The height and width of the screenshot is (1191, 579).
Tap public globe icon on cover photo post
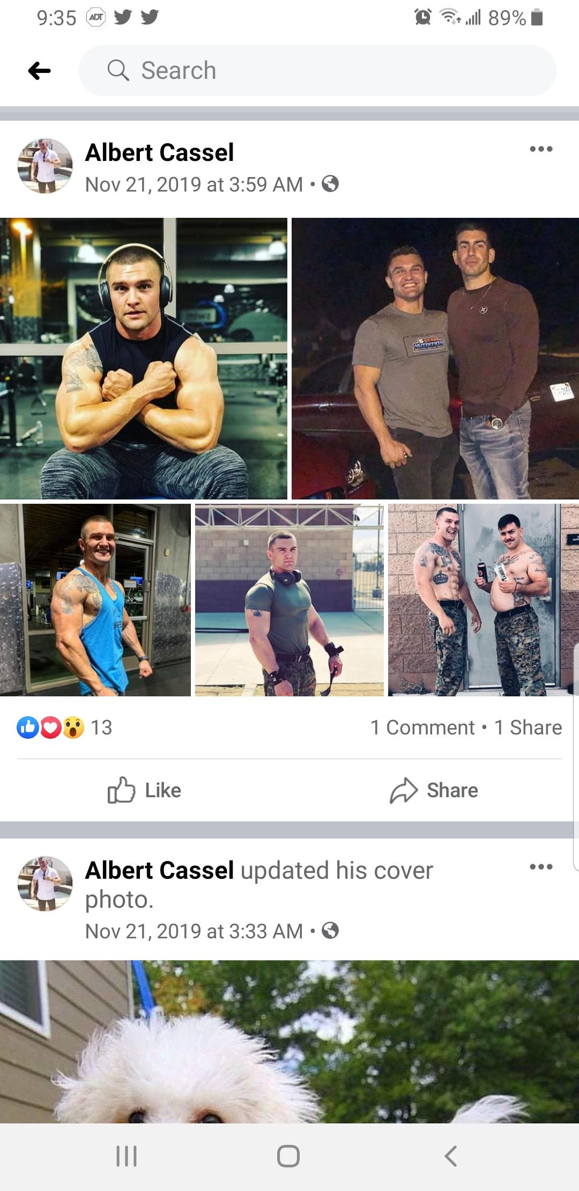point(330,930)
